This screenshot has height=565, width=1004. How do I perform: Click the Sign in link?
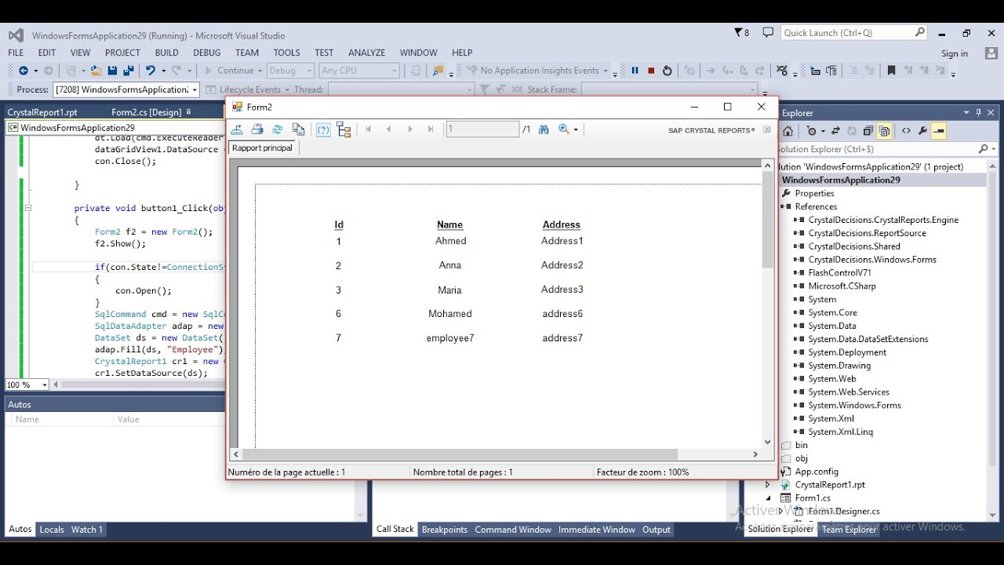(955, 53)
